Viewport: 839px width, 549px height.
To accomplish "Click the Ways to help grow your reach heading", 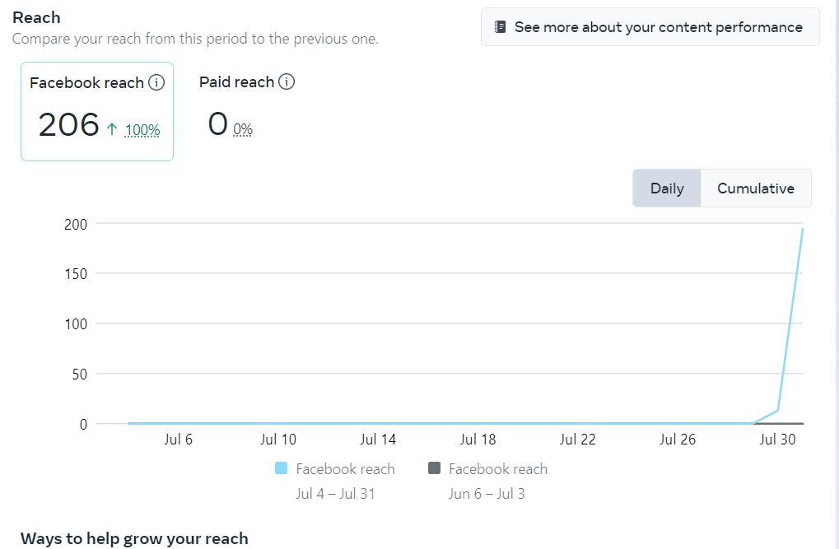I will click(x=134, y=538).
